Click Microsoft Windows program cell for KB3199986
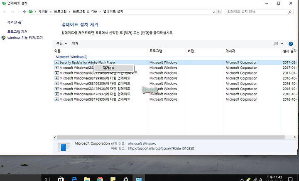Image resolution: width=299 pixels, height=181 pixels. (x=163, y=78)
